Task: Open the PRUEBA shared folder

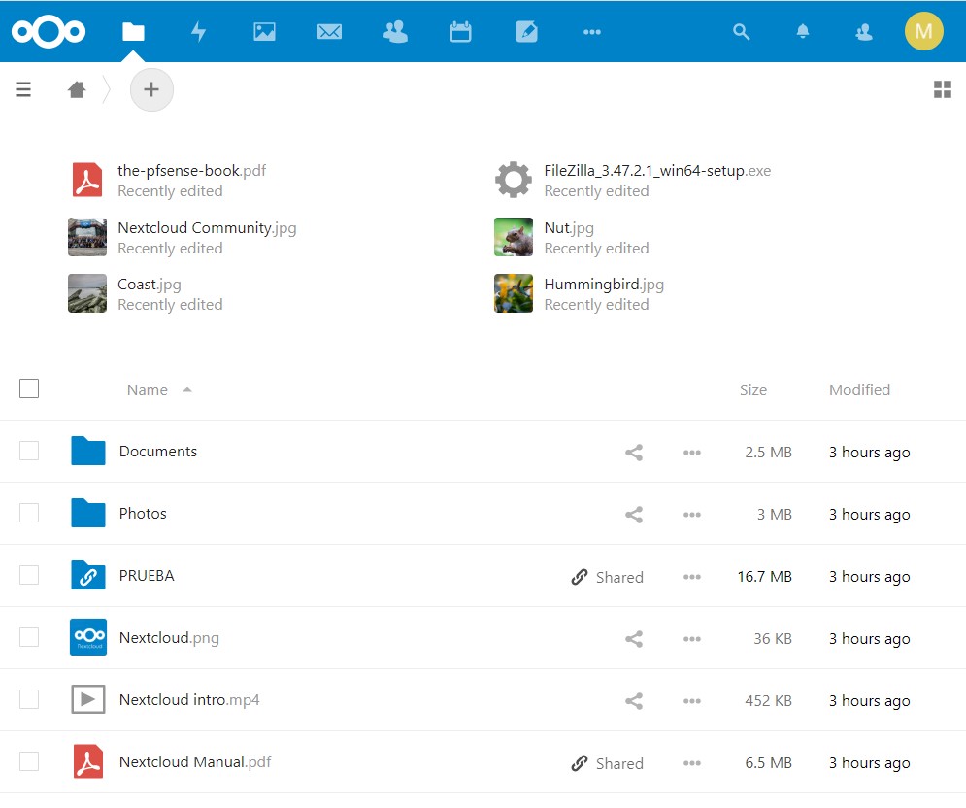Action: tap(147, 576)
